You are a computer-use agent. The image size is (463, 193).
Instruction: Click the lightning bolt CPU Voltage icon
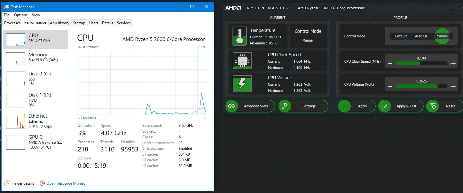click(x=242, y=84)
